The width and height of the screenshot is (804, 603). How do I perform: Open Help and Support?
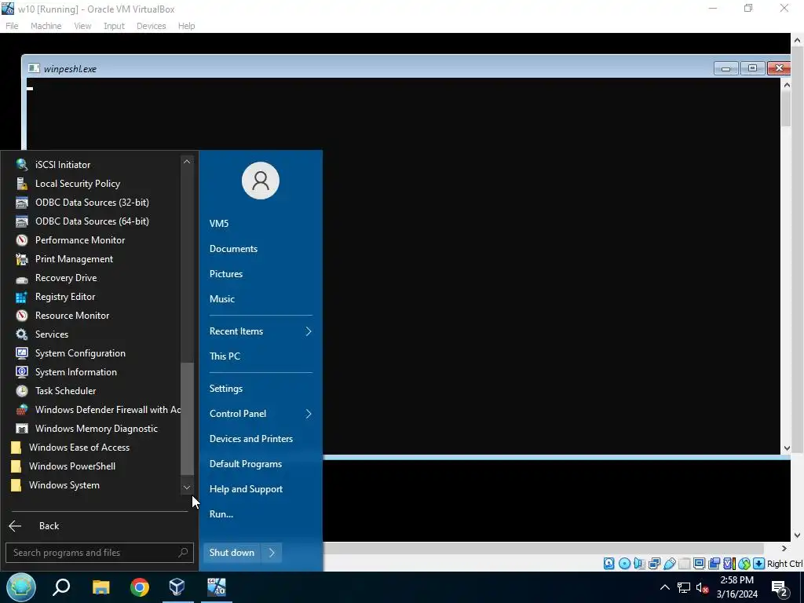point(246,489)
